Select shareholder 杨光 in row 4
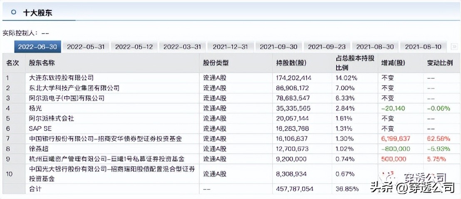 (36, 108)
